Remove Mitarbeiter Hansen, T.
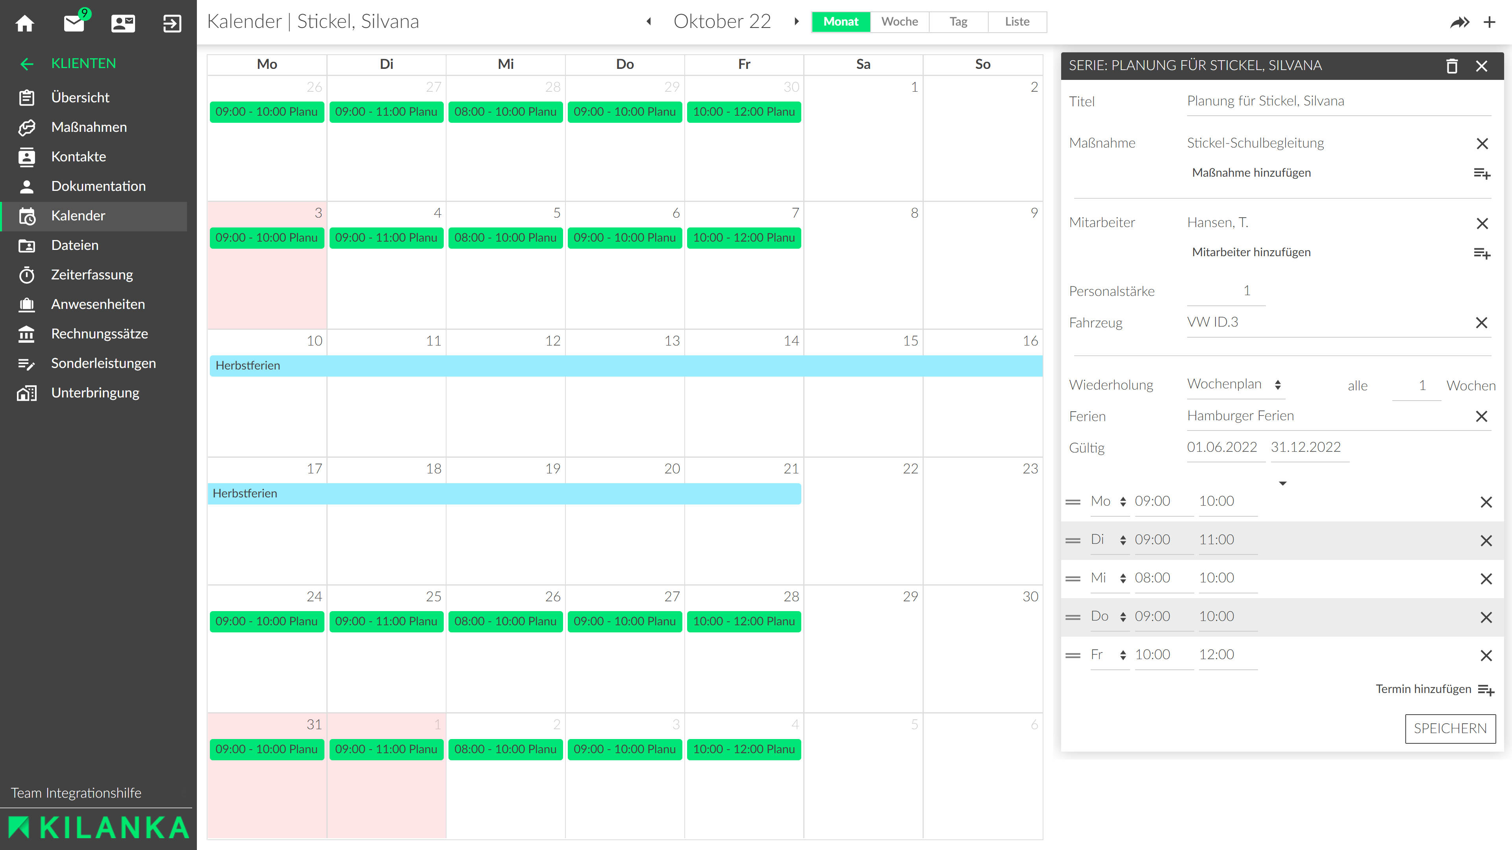The image size is (1512, 850). click(x=1482, y=224)
